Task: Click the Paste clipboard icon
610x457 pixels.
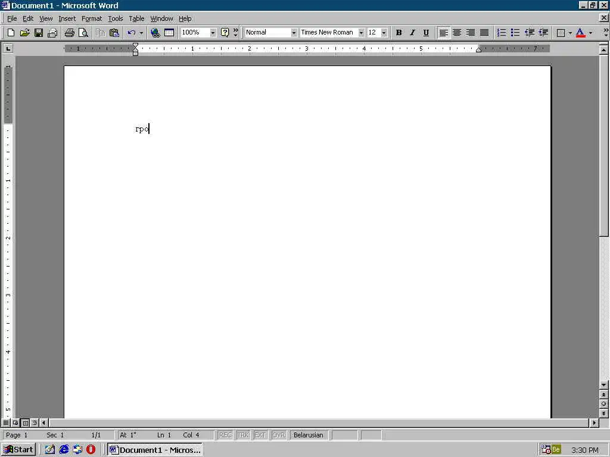Action: [x=114, y=33]
